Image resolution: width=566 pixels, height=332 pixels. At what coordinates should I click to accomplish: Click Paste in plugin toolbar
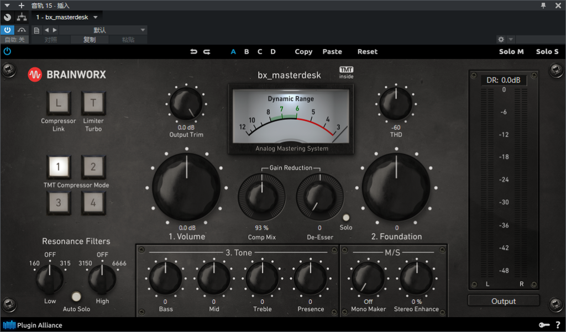tap(332, 51)
